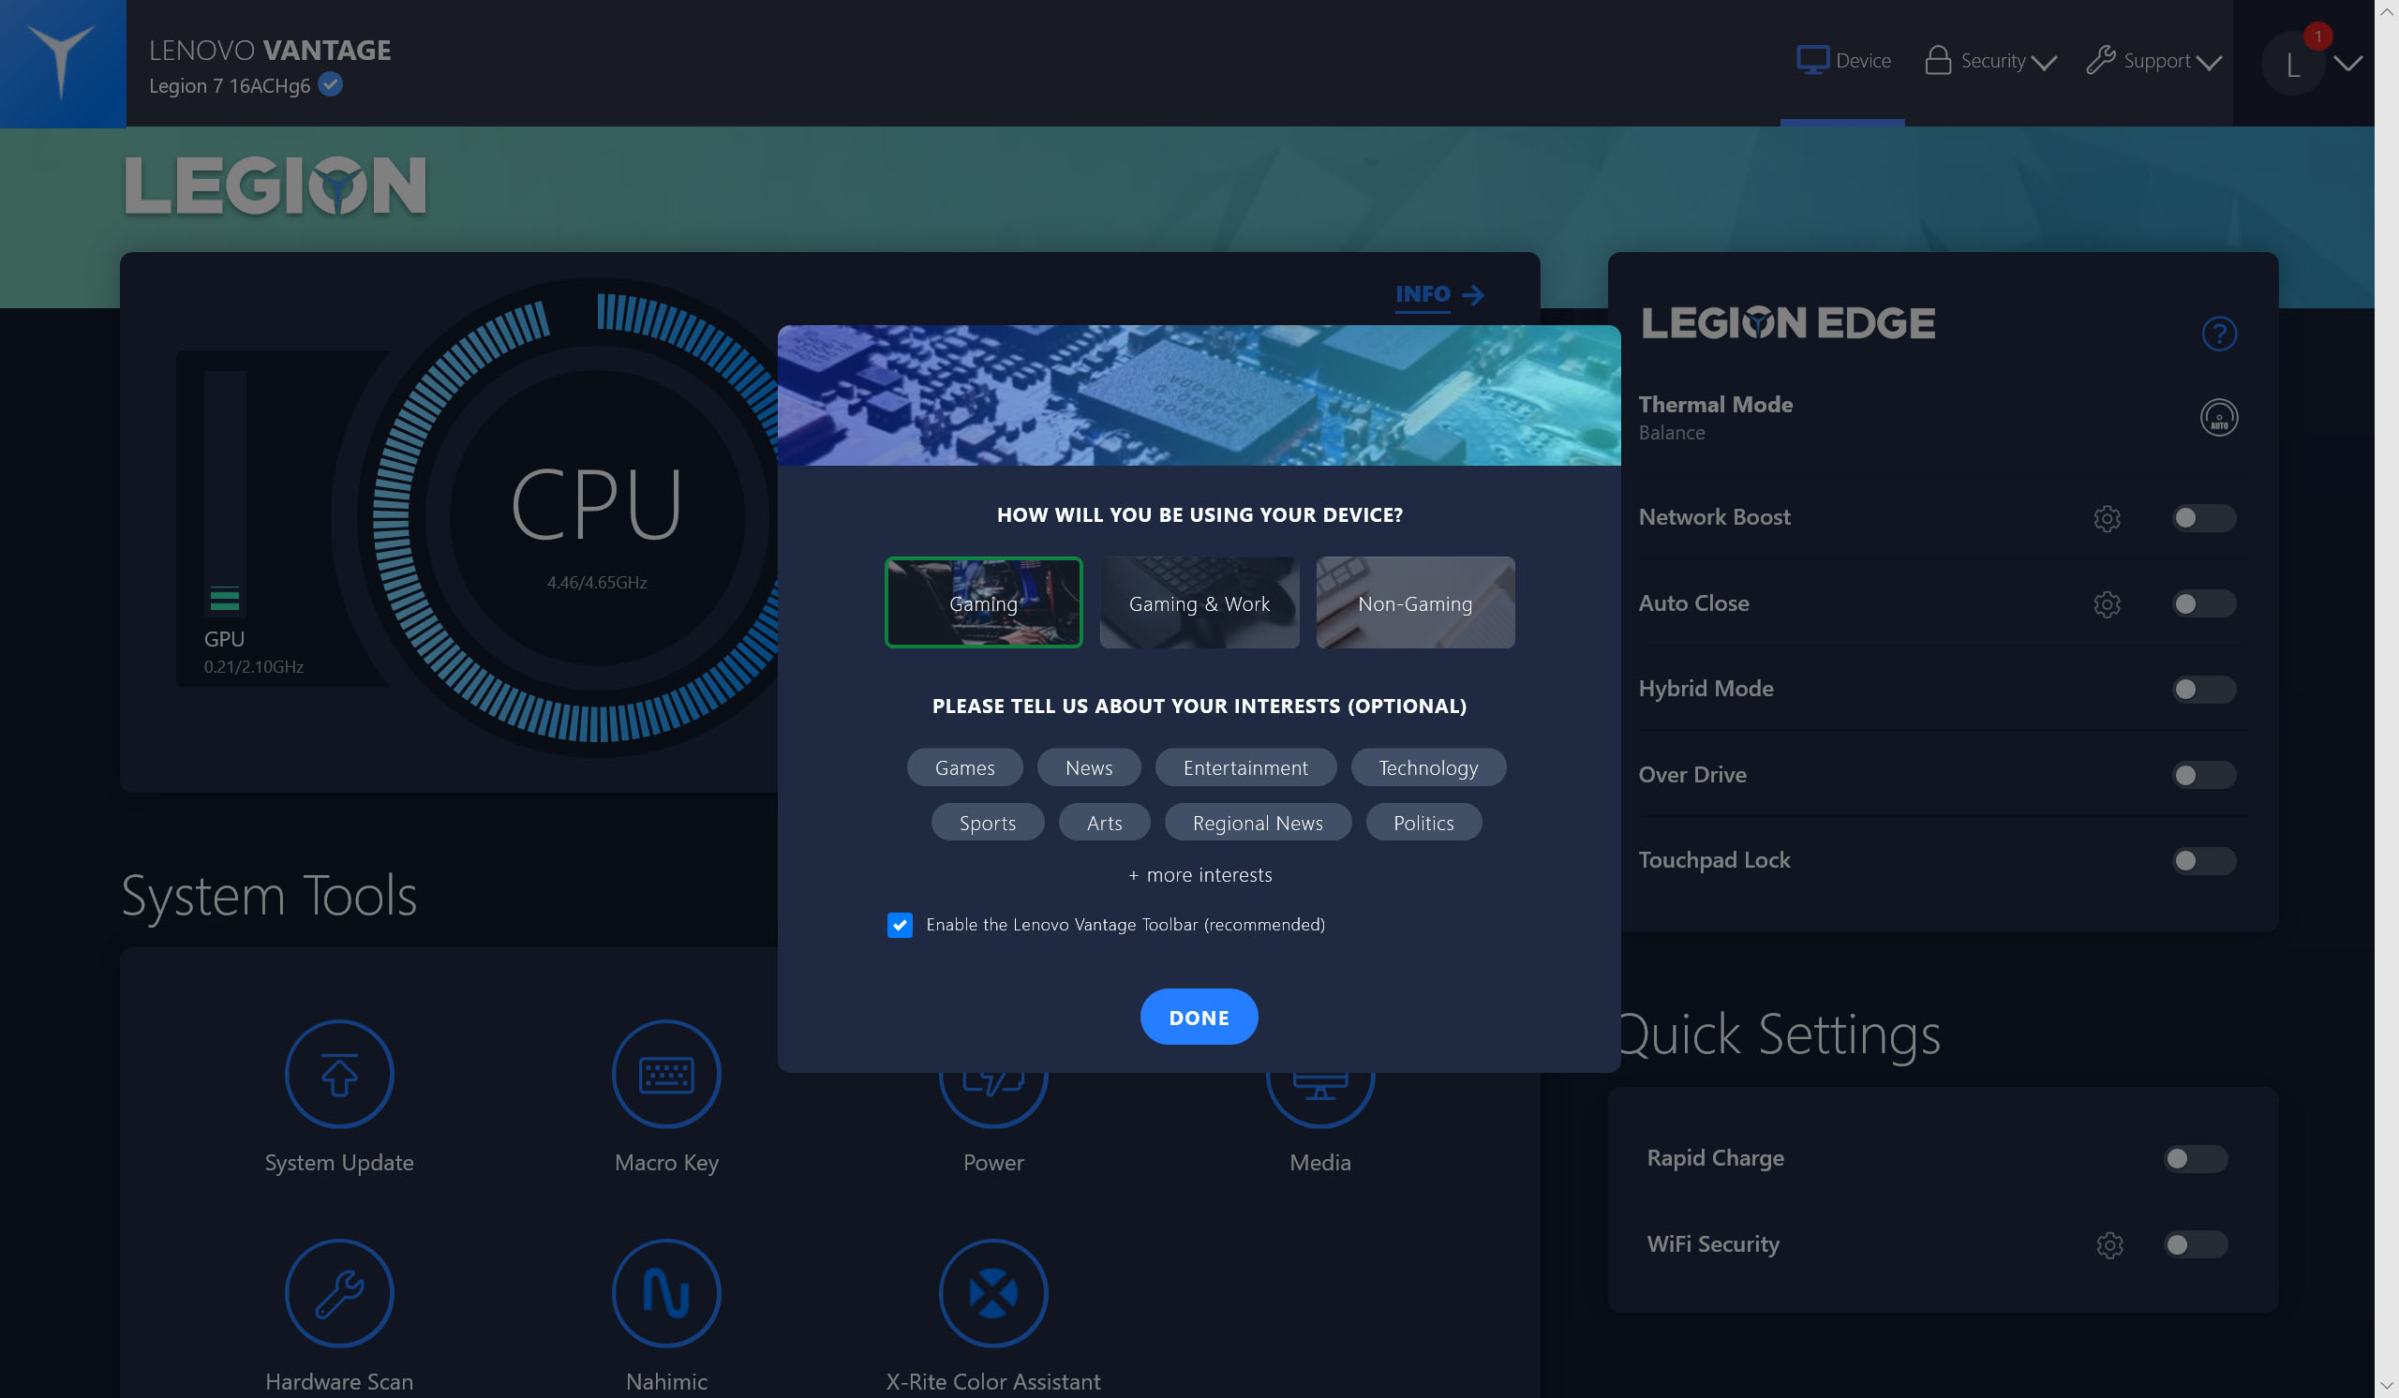Open WiFi Security settings gear
Viewport: 2399px width, 1398px height.
(2109, 1244)
